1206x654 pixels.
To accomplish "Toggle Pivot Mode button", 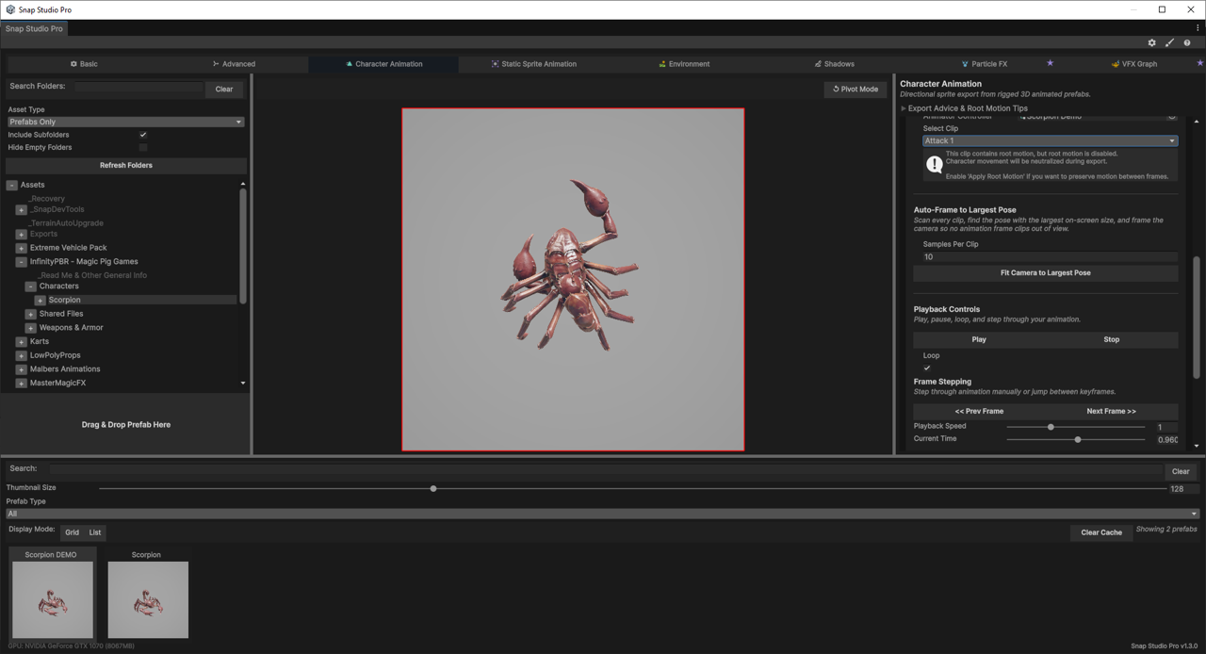I will pyautogui.click(x=855, y=90).
